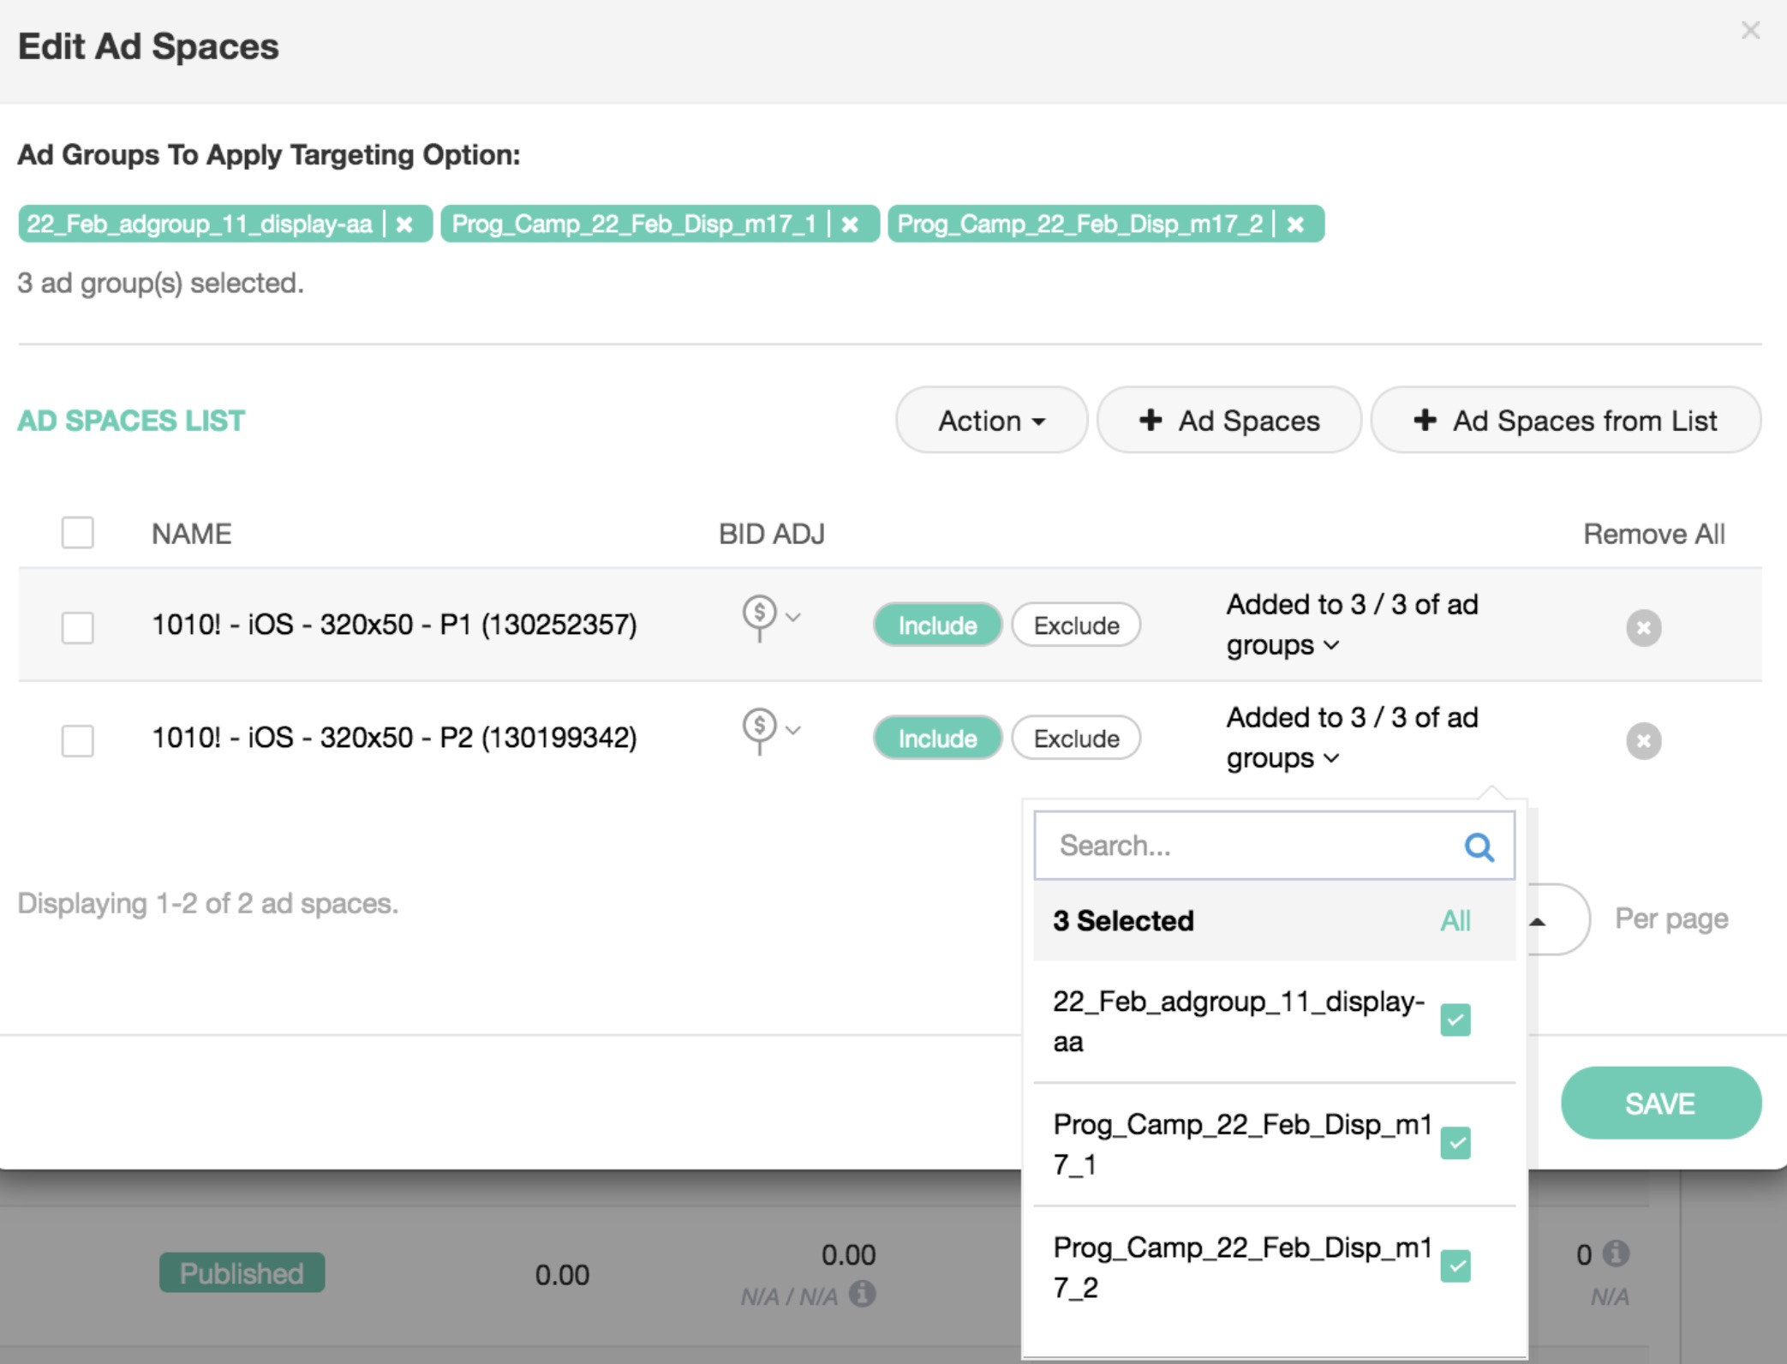
Task: Toggle the select-all checkbox beside NAME header
Action: point(77,533)
